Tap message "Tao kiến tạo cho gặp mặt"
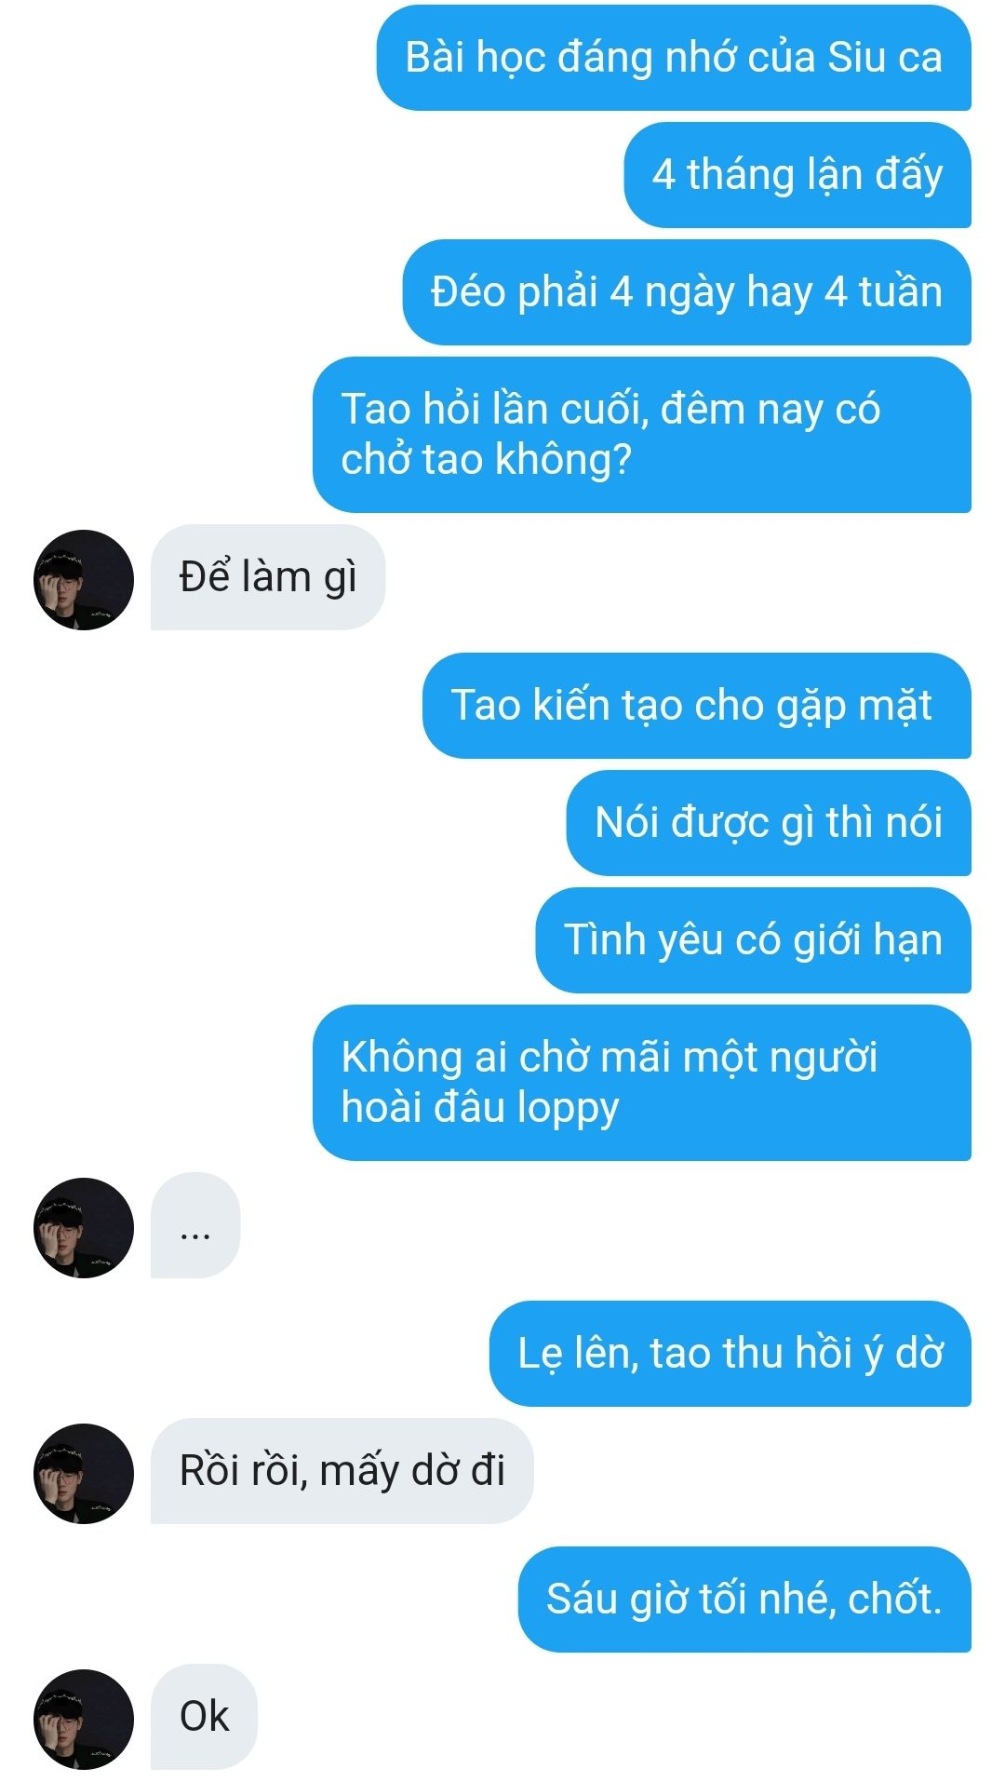1005x1782 pixels. tap(697, 706)
